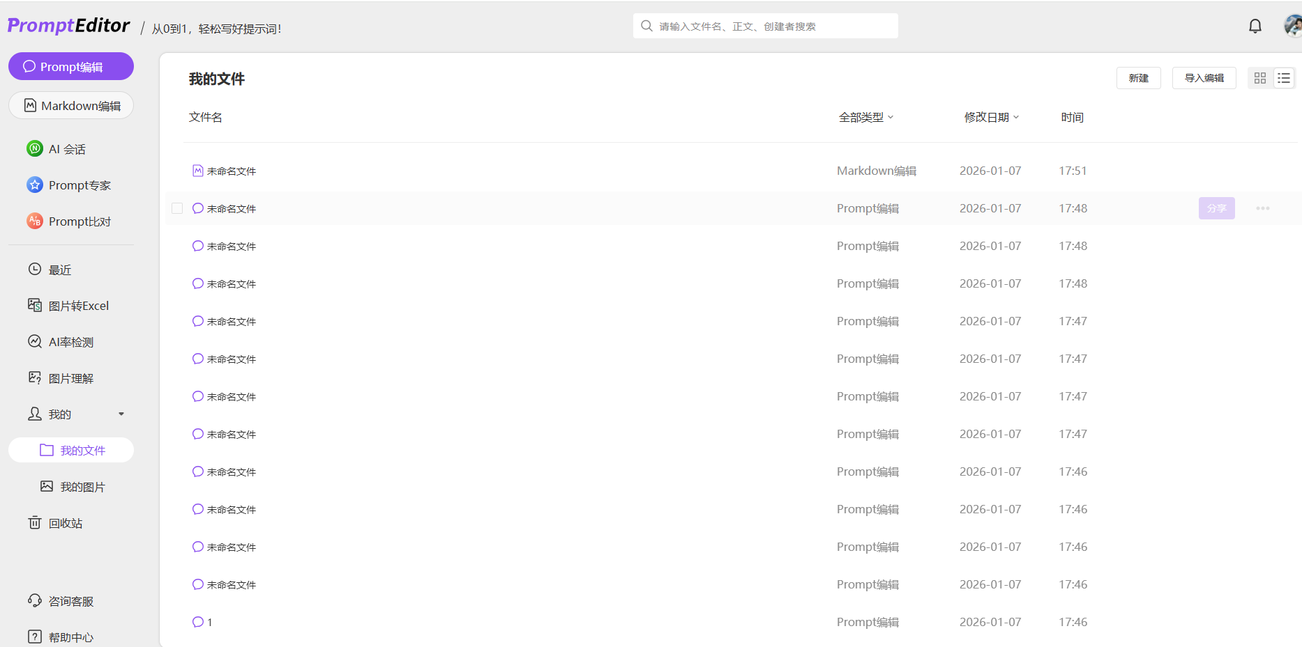Click the purple 分享 share button

(x=1216, y=208)
